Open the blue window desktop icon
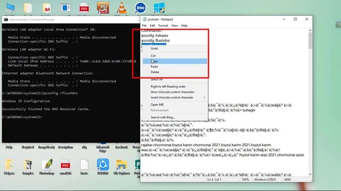Viewport: 341px width, 191px height. pyautogui.click(x=65, y=8)
